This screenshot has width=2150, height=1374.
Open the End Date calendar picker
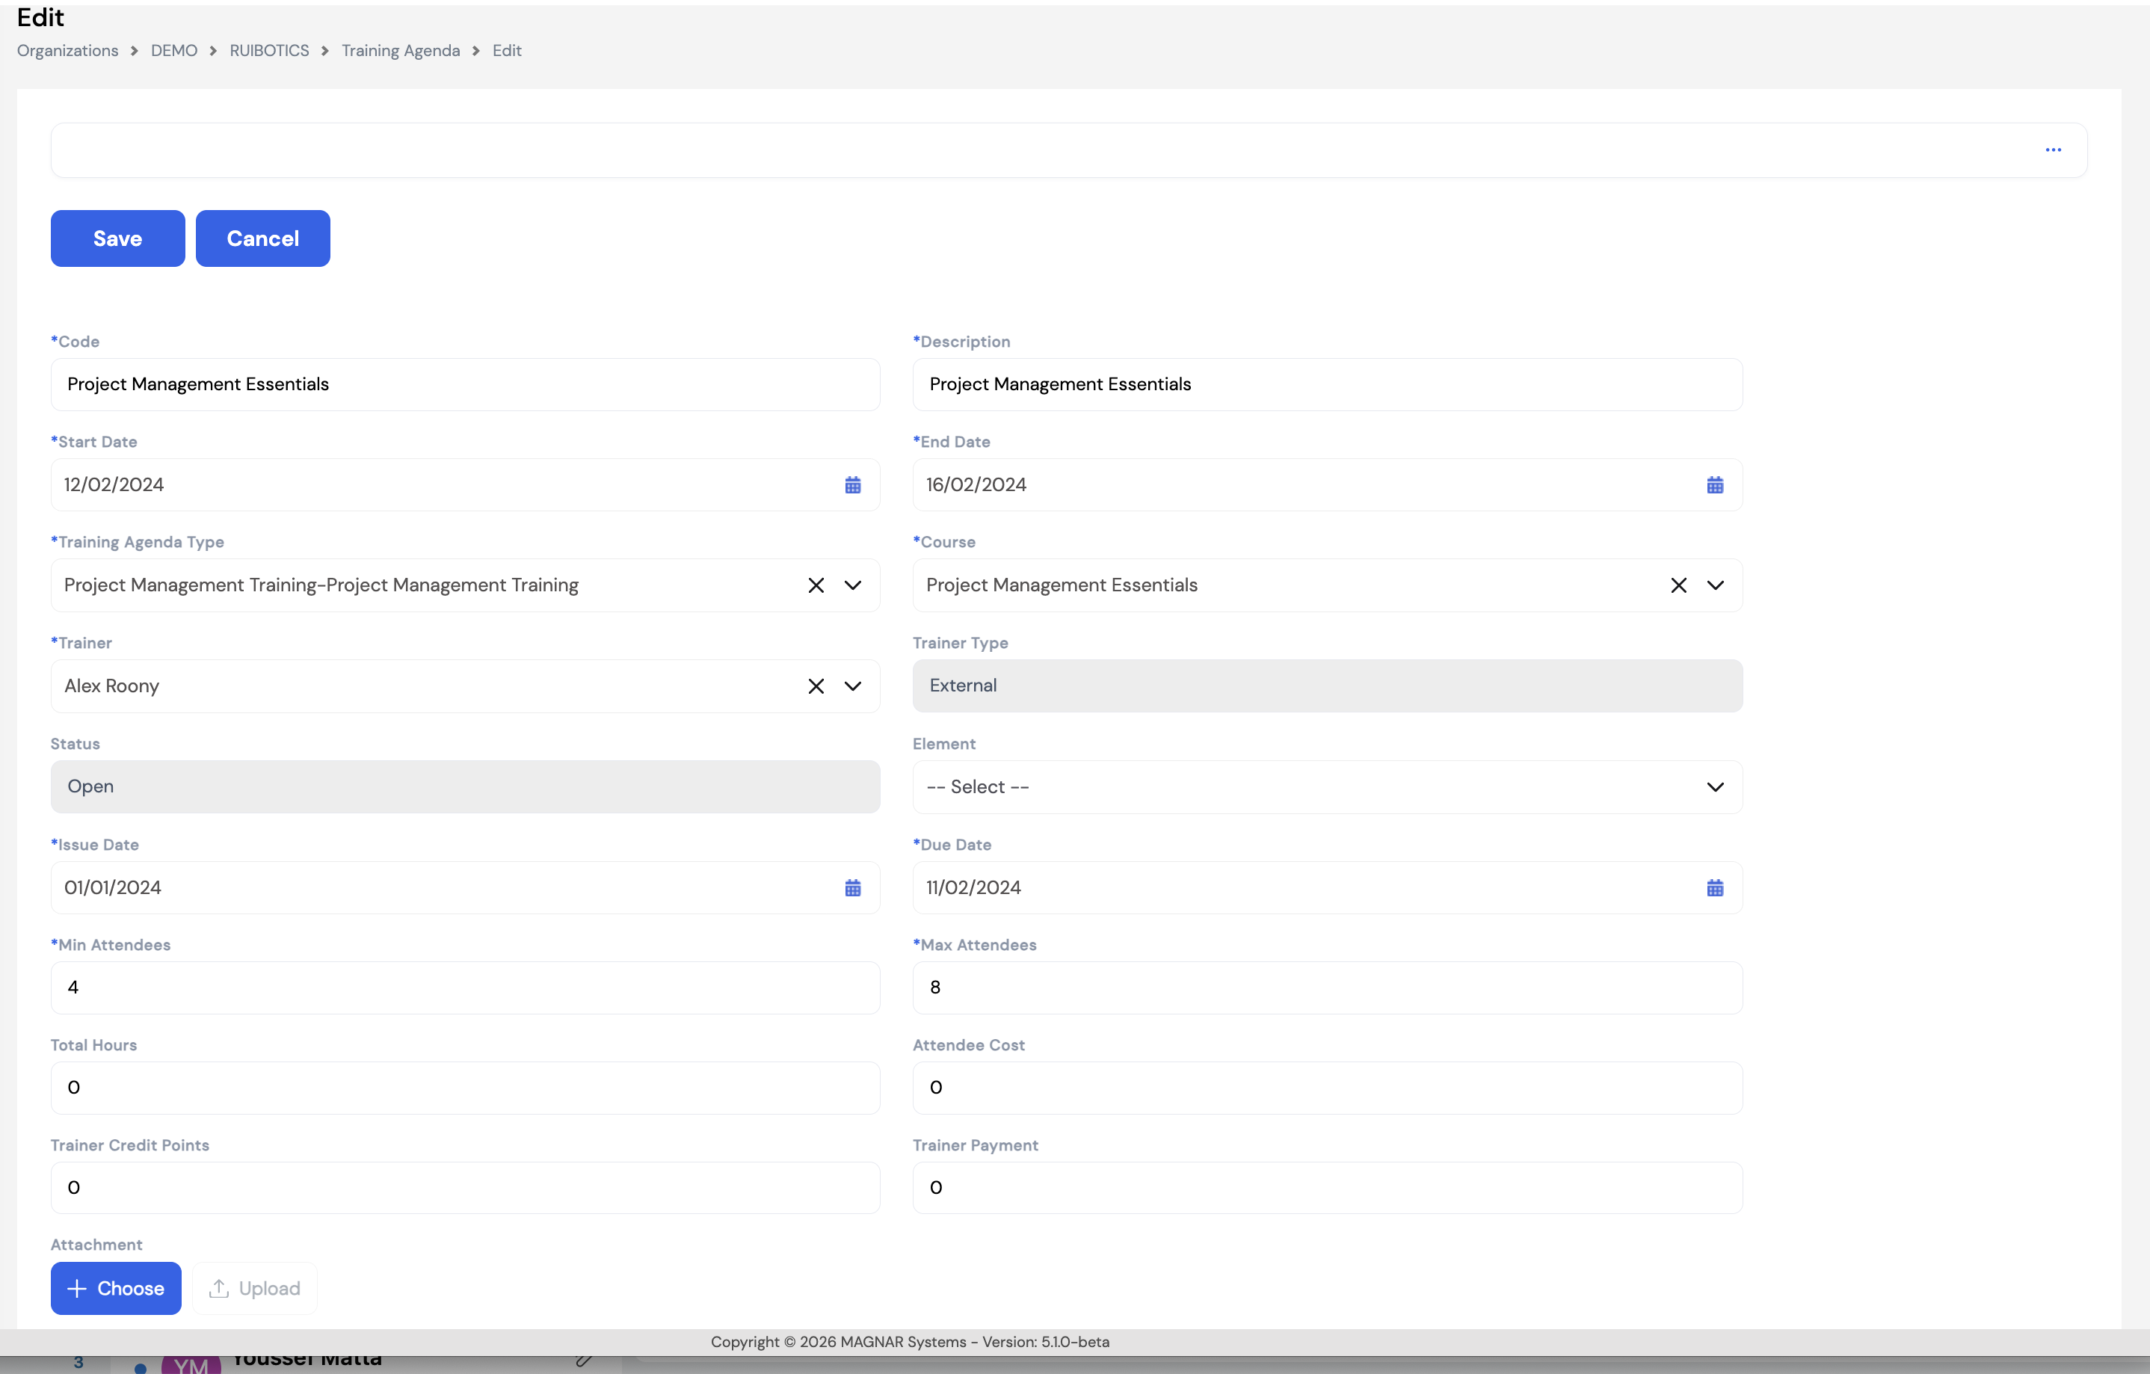(x=1714, y=484)
